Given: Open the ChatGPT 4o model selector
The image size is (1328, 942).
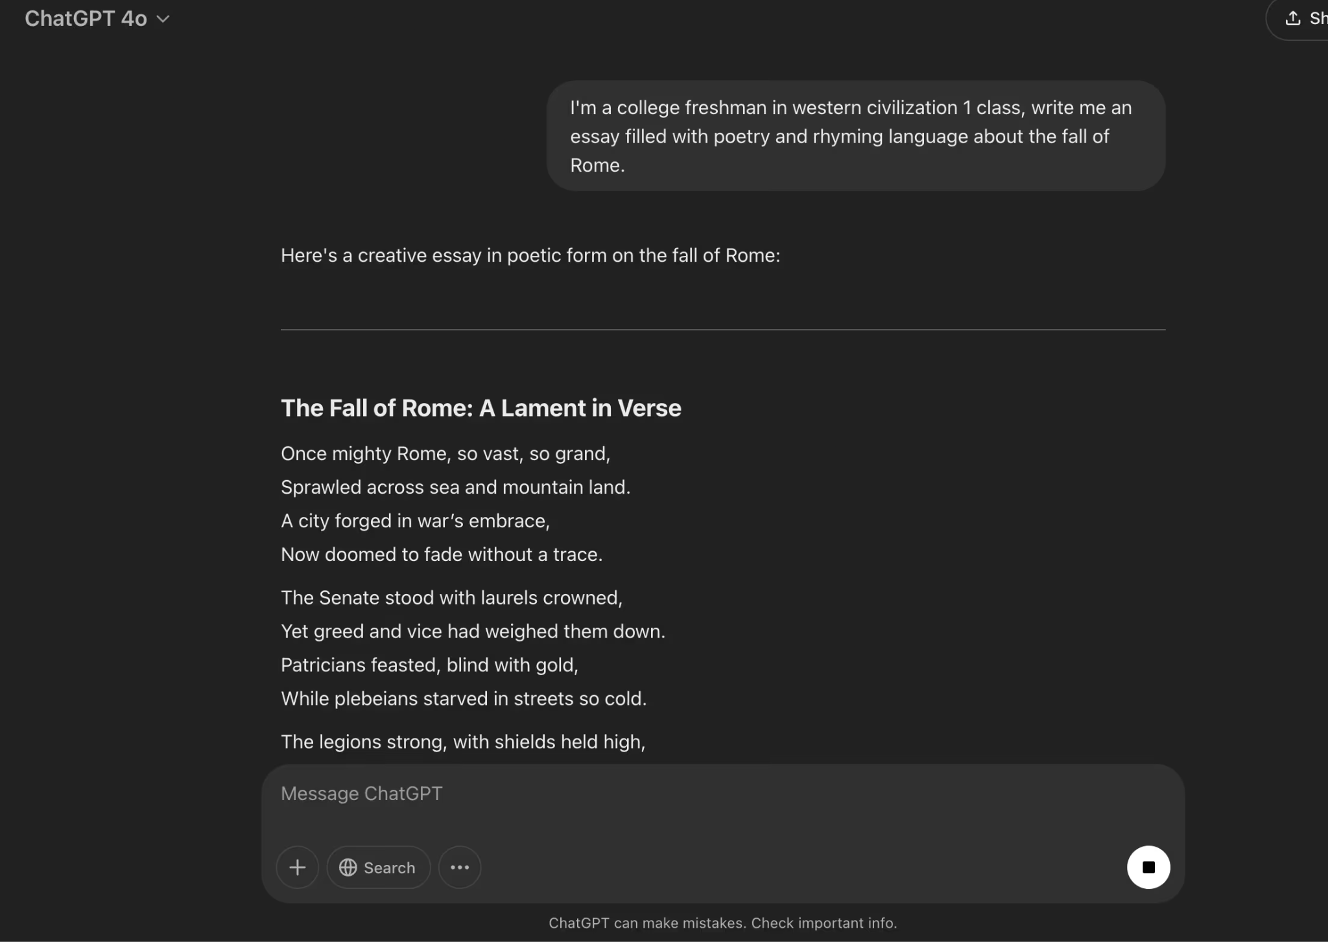Looking at the screenshot, I should tap(86, 19).
